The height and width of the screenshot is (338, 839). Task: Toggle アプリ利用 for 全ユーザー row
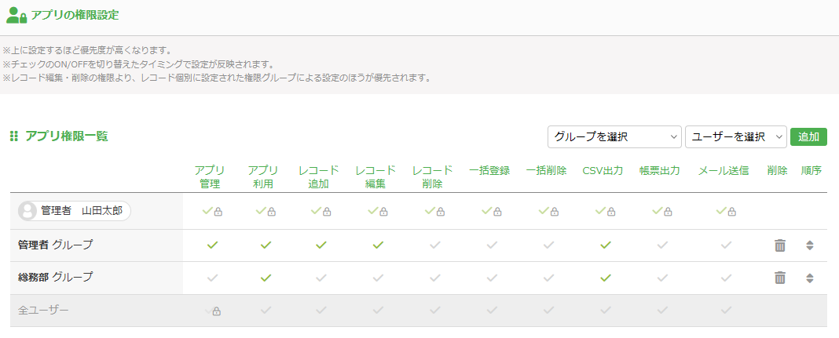click(x=266, y=310)
